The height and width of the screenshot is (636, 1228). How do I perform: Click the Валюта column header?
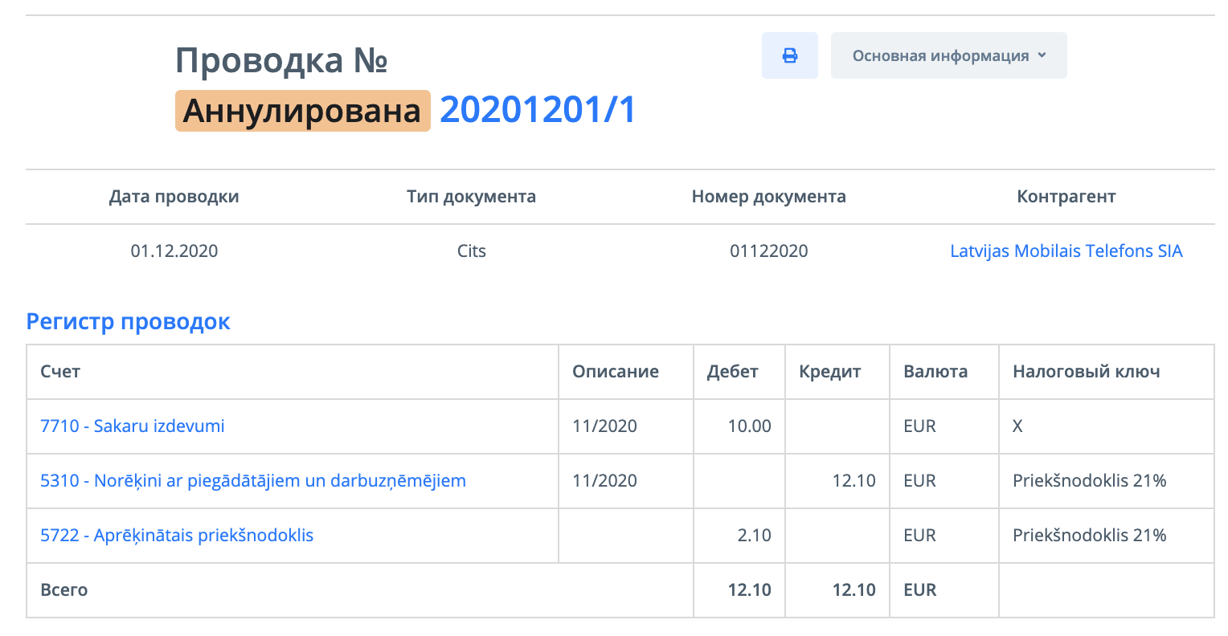click(x=935, y=372)
